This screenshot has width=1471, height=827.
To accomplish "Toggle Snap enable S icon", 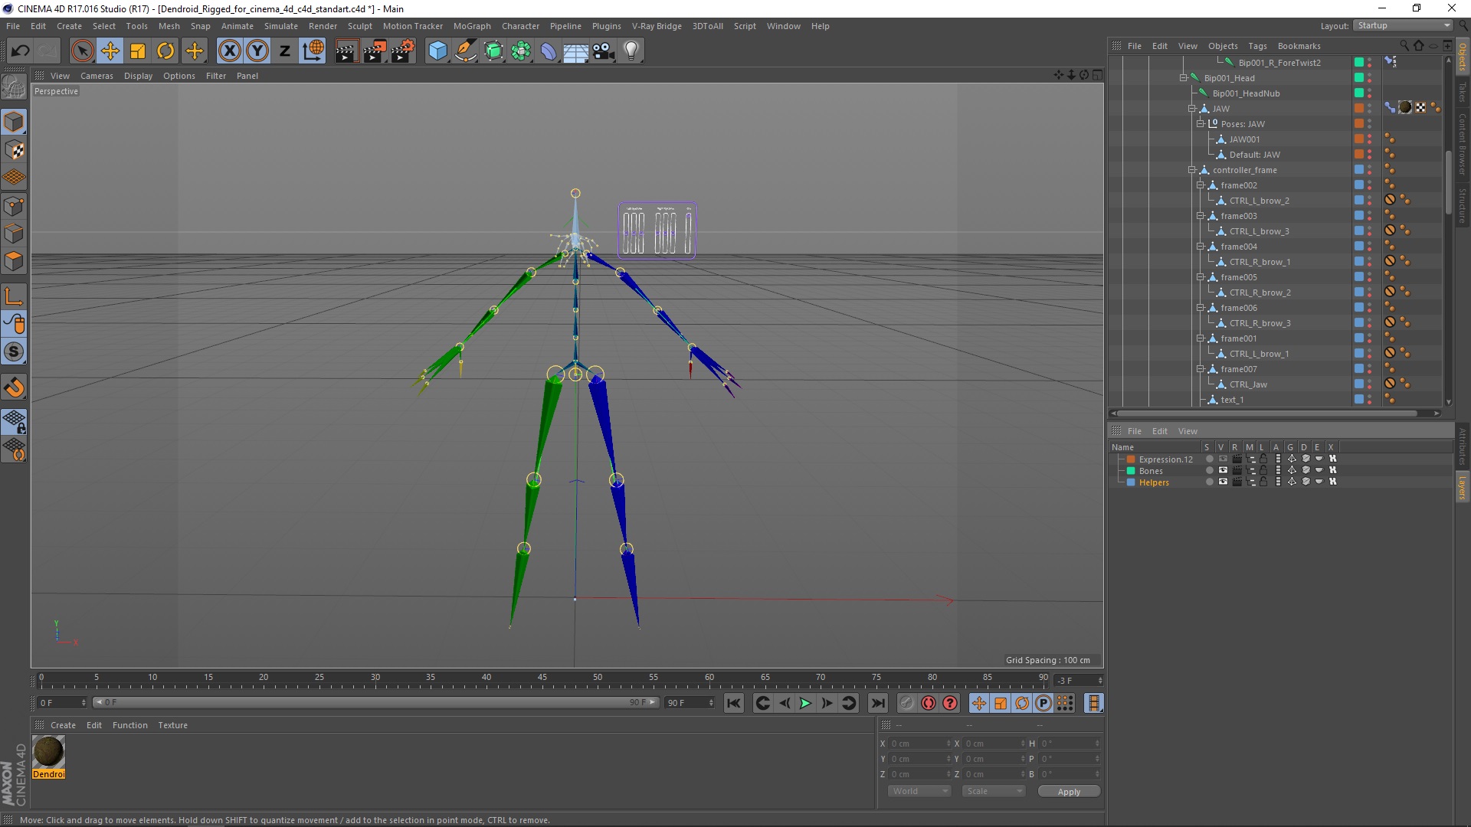I will [14, 351].
